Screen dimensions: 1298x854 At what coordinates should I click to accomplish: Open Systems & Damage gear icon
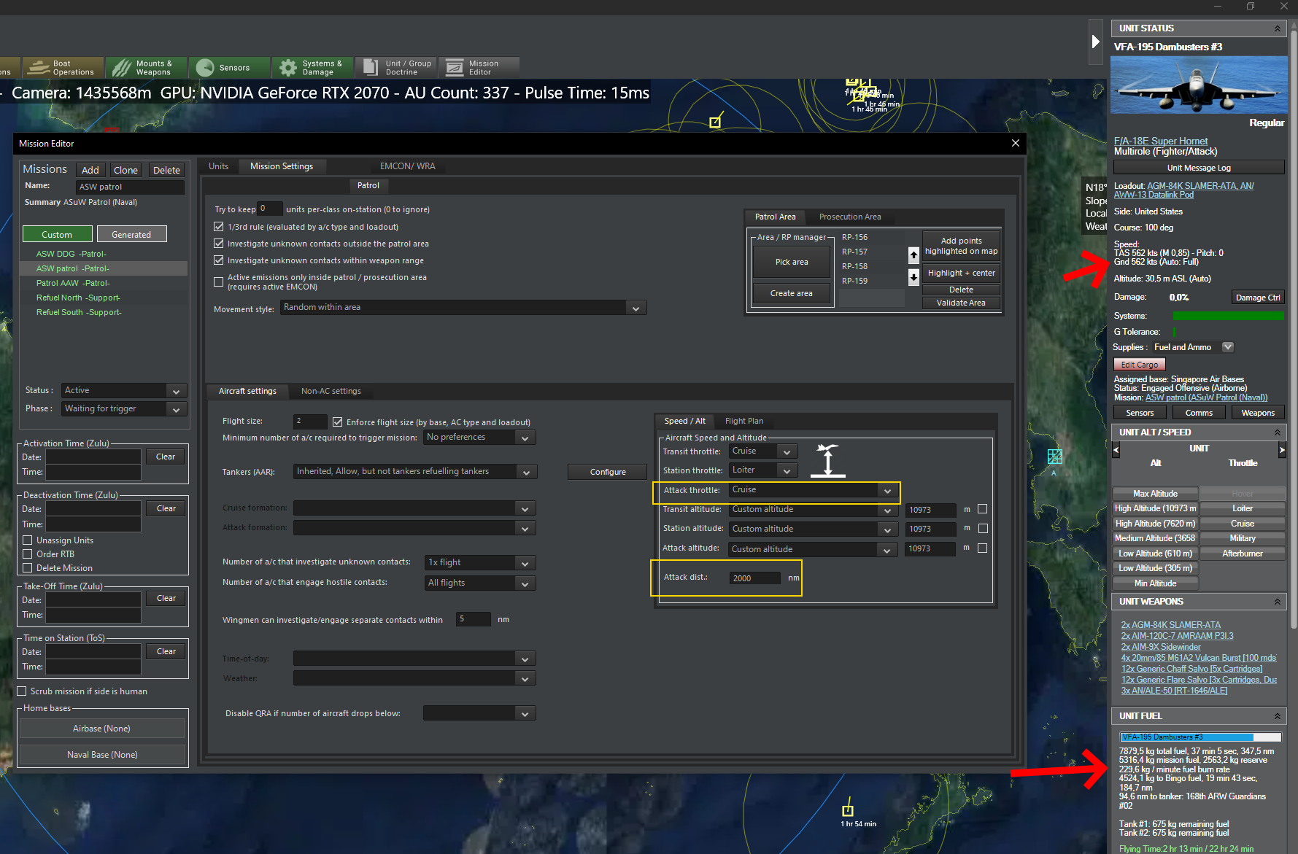(289, 68)
